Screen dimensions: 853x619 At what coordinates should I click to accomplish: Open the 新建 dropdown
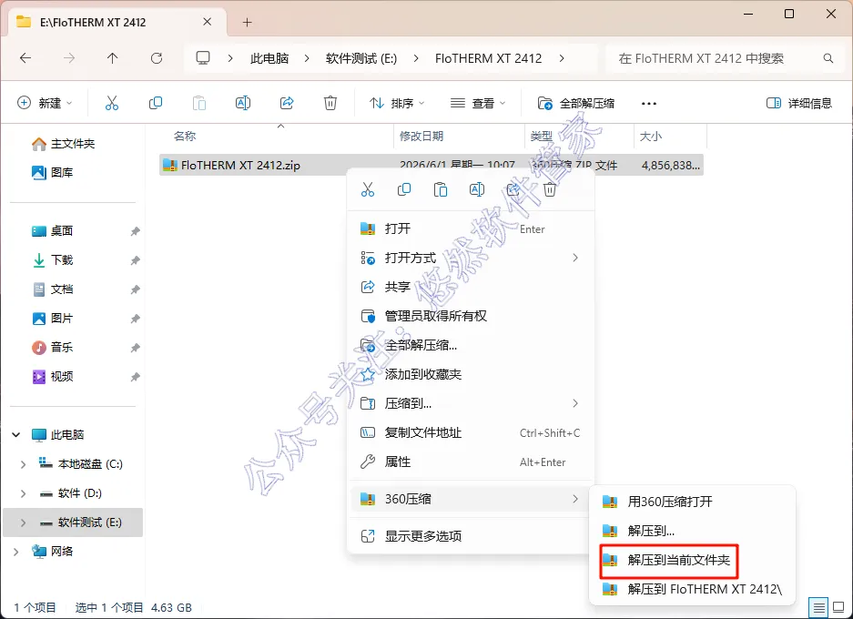[45, 103]
